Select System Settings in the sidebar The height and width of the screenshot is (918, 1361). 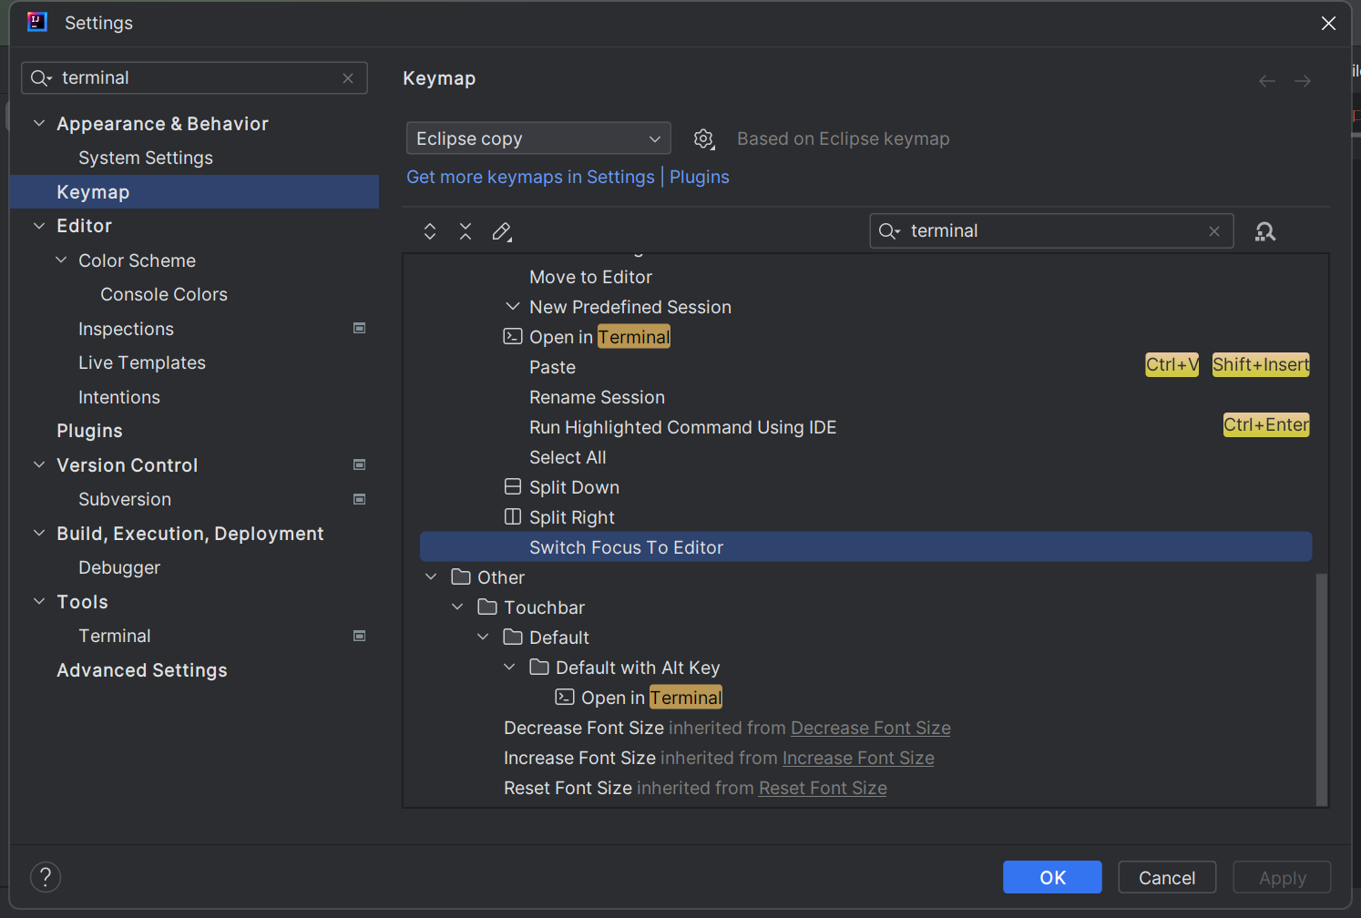click(x=146, y=158)
